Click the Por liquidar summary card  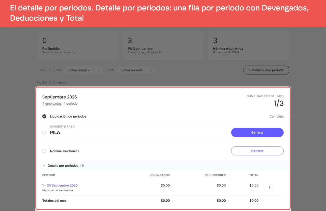[77, 46]
